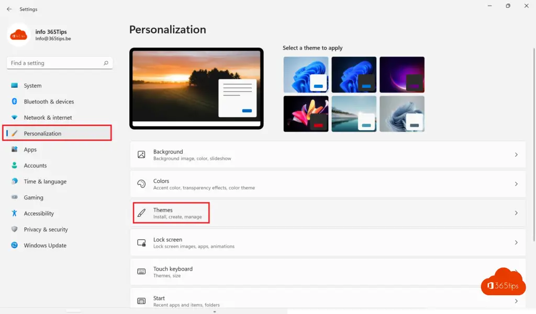Image resolution: width=536 pixels, height=314 pixels.
Task: Go to Privacy & security section
Action: (46, 229)
